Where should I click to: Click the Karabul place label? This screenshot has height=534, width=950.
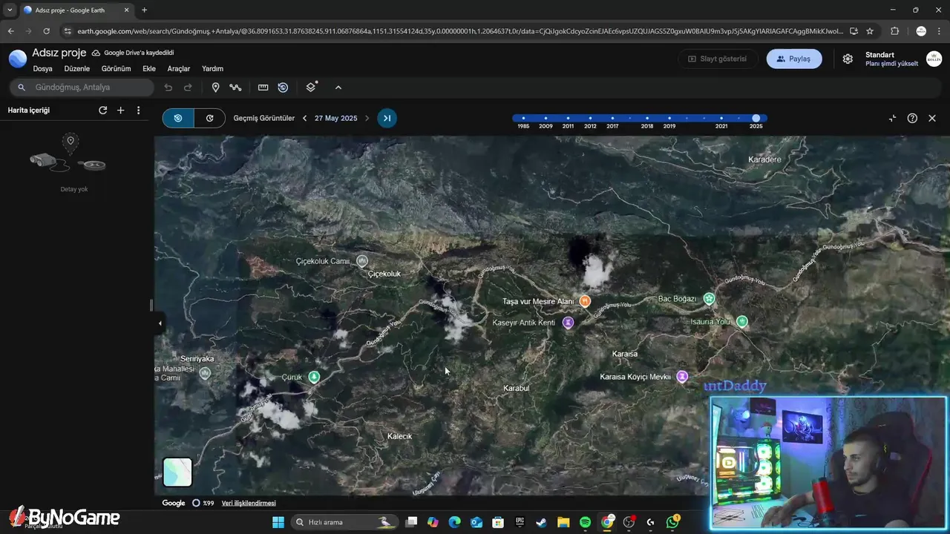click(x=517, y=389)
